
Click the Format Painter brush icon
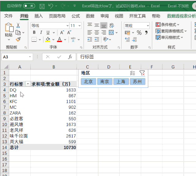coord(18,39)
